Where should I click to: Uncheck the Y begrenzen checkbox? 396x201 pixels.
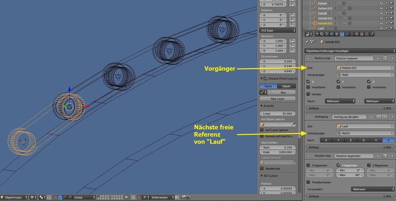tap(338, 165)
